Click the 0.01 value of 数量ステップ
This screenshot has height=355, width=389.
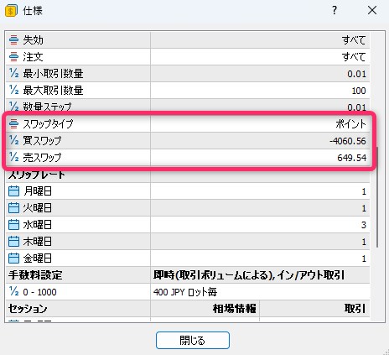tap(356, 107)
